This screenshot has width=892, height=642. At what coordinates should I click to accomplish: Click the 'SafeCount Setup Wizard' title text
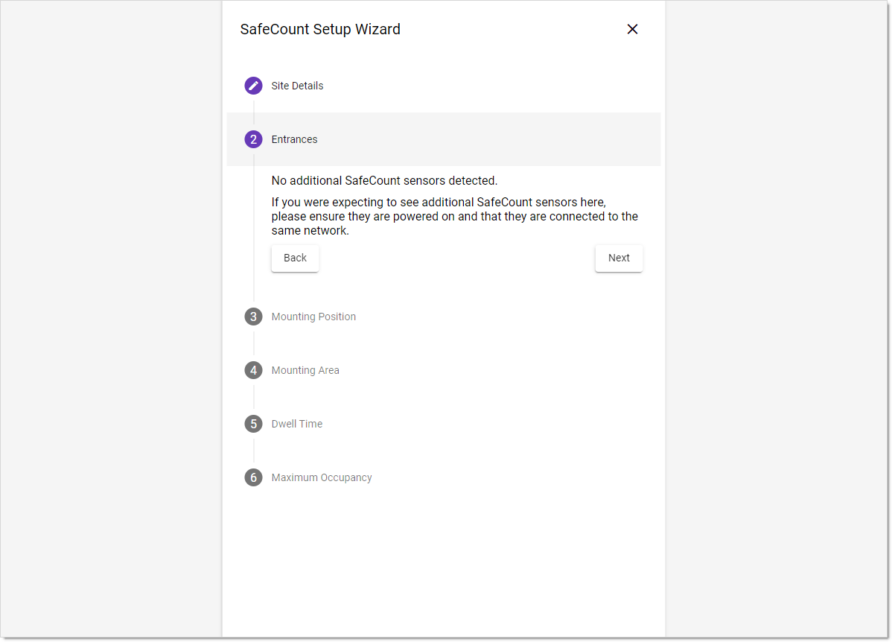pos(319,30)
